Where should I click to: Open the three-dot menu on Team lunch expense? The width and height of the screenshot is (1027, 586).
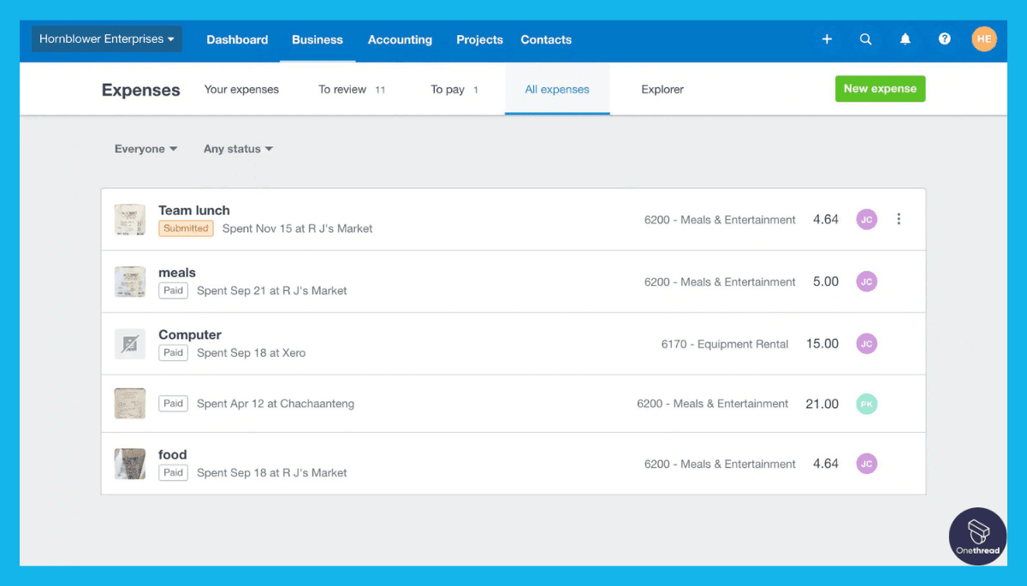click(899, 219)
